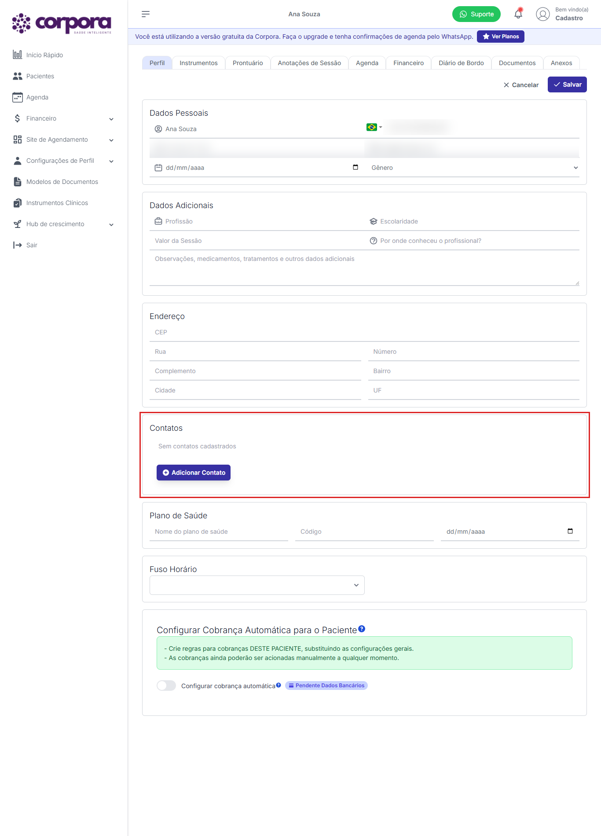The height and width of the screenshot is (836, 601).
Task: Click the UF input field
Action: (x=474, y=390)
